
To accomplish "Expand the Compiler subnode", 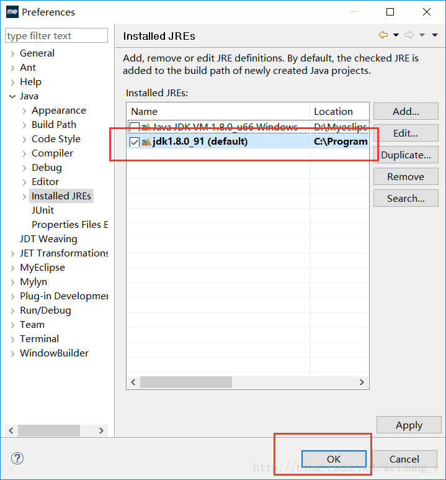I will pyautogui.click(x=24, y=153).
